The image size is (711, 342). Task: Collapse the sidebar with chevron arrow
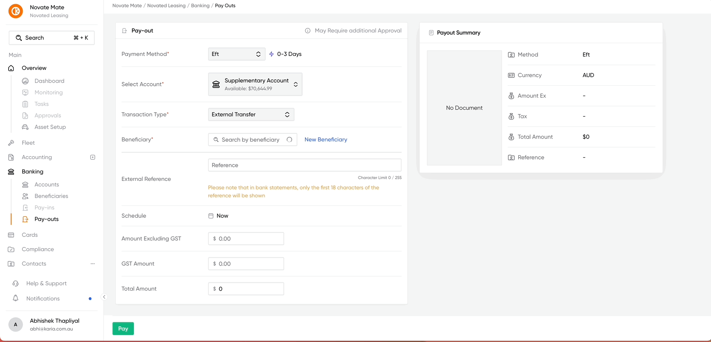(104, 297)
